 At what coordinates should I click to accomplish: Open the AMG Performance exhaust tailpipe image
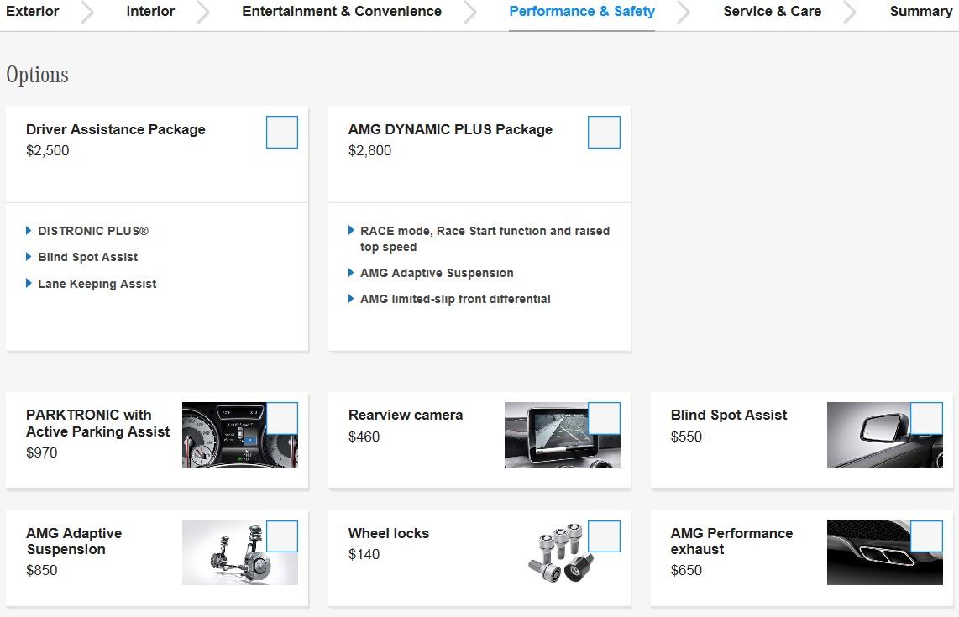pos(884,553)
